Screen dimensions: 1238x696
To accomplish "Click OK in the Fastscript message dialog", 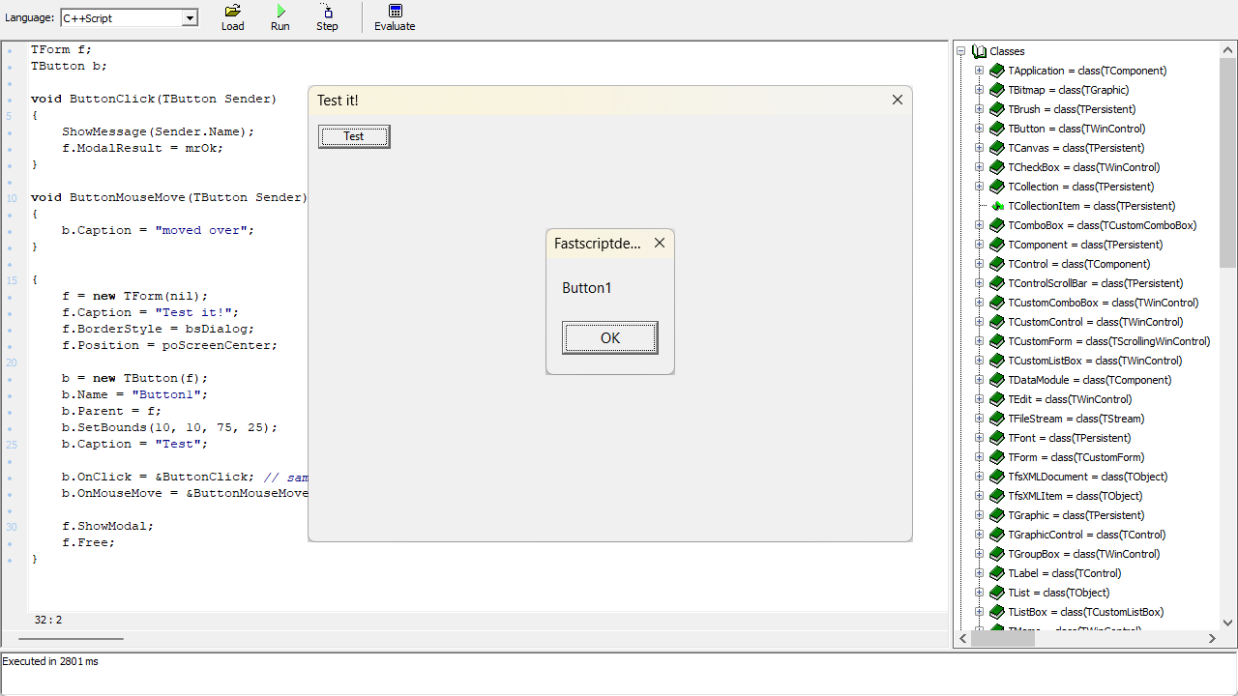I will pos(610,338).
